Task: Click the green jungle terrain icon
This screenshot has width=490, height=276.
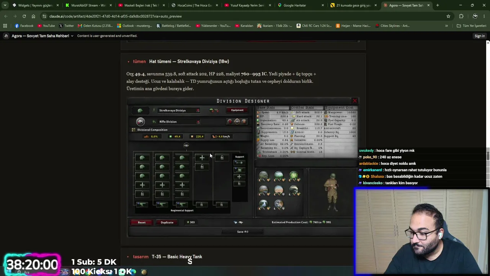Action: click(294, 176)
